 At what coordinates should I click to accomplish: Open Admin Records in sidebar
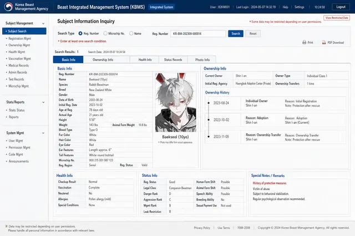(18, 72)
